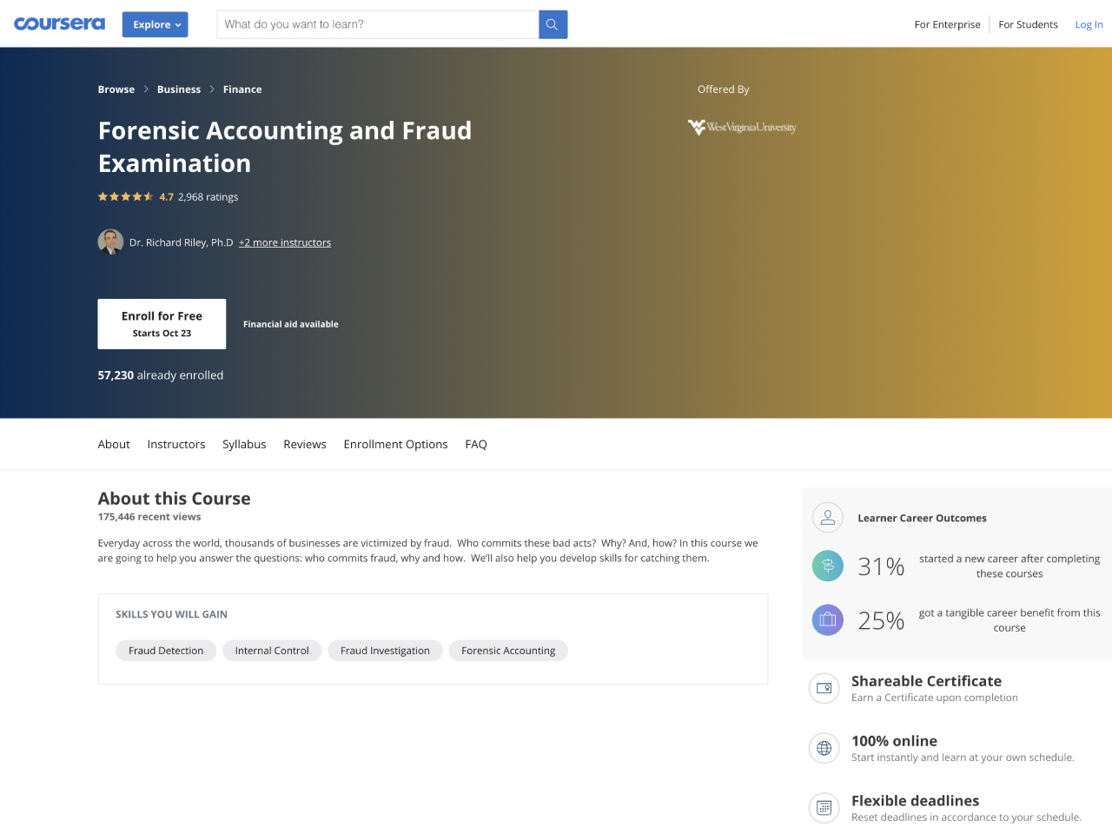Click the star rating icons
1112x834 pixels.
tap(126, 197)
